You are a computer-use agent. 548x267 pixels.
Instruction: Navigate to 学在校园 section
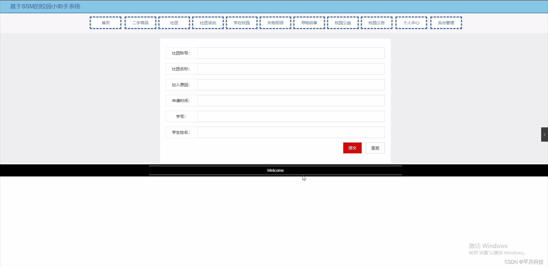(x=241, y=23)
